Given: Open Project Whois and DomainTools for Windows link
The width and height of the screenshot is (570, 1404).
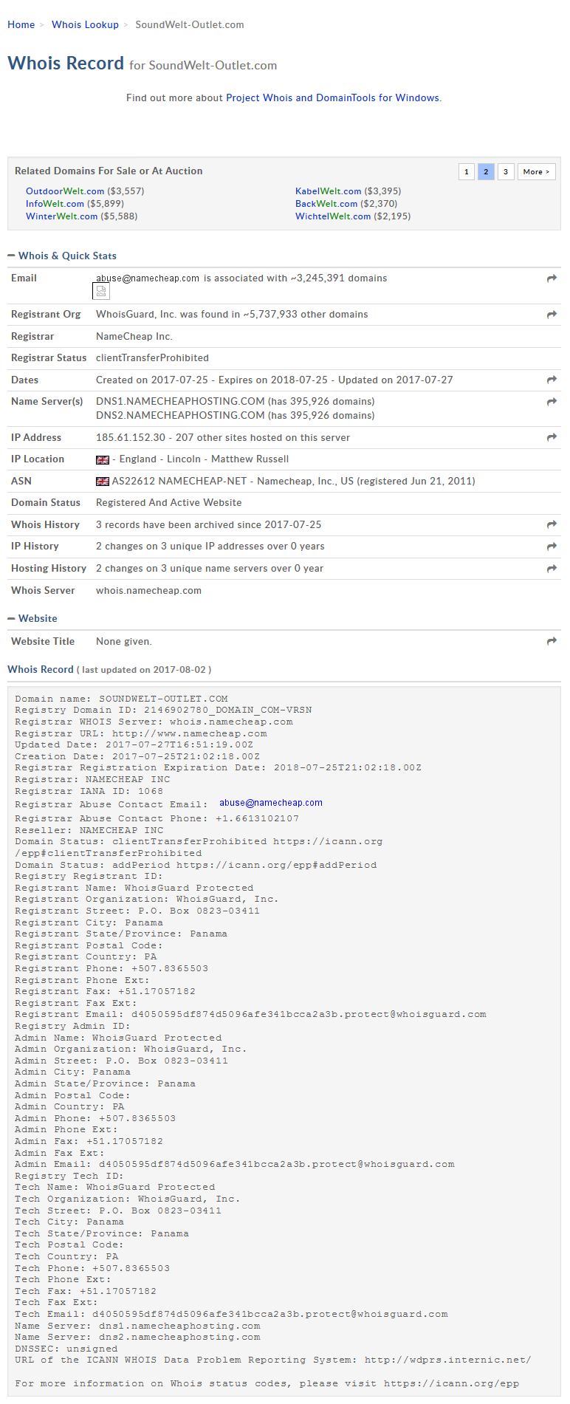Looking at the screenshot, I should 332,97.
